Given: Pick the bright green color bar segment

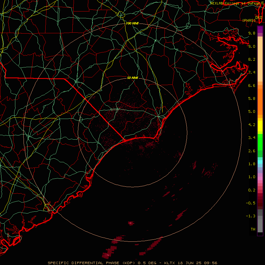Looking at the screenshot, I should click(x=260, y=142).
